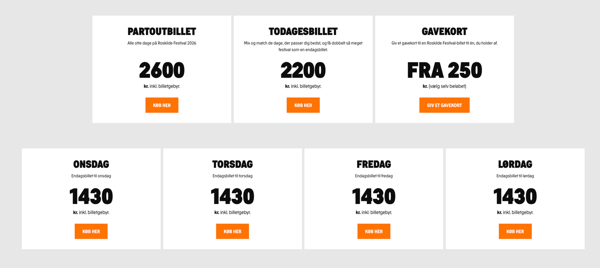
Task: Click KØB HER on the ONSDAG card
Action: (x=91, y=231)
